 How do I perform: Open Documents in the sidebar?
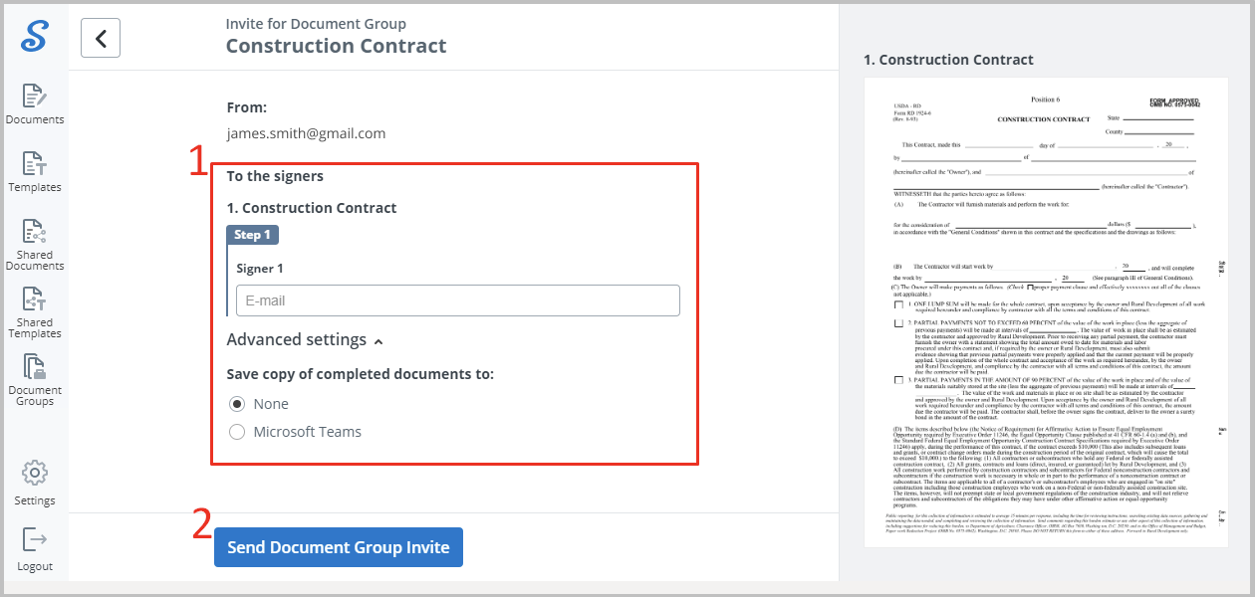pos(34,104)
